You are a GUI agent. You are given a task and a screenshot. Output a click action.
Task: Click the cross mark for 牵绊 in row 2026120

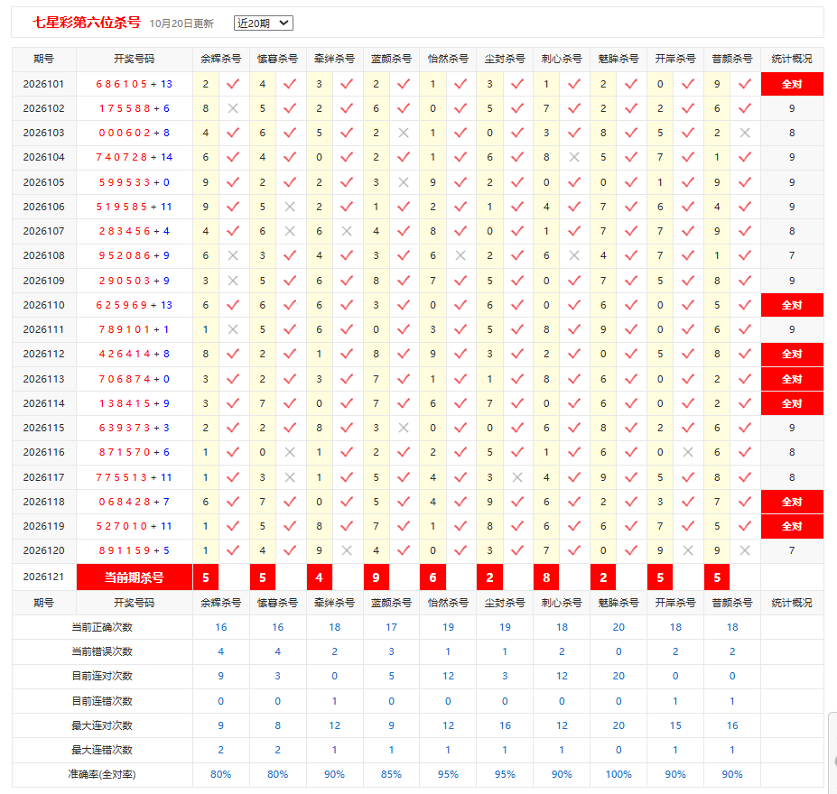[347, 550]
